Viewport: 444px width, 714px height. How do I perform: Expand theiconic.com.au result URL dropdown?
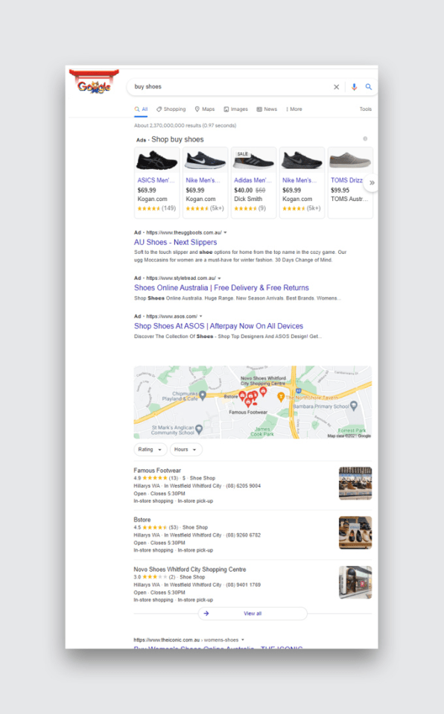click(x=243, y=640)
